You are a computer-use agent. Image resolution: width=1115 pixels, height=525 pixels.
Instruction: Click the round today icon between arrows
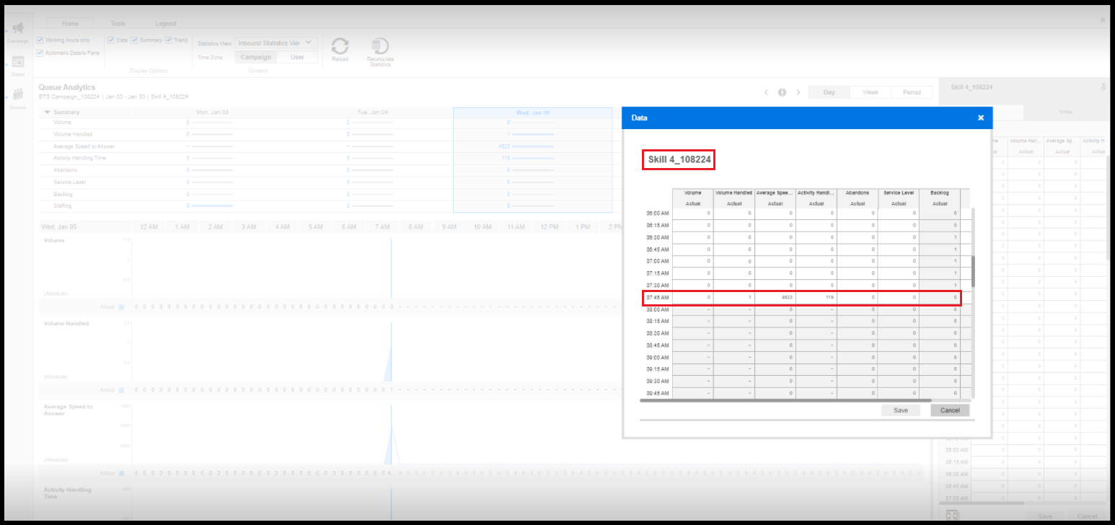(782, 92)
